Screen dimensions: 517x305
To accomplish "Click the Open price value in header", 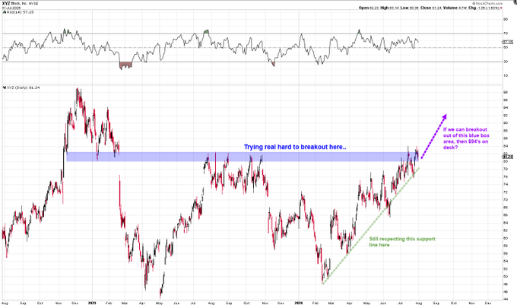I will (374, 8).
